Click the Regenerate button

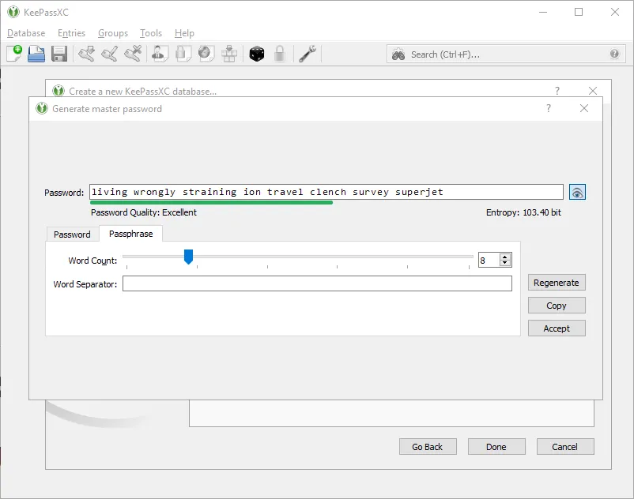pos(557,283)
